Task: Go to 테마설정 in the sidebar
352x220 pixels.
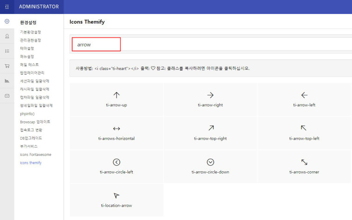Action: [27, 48]
